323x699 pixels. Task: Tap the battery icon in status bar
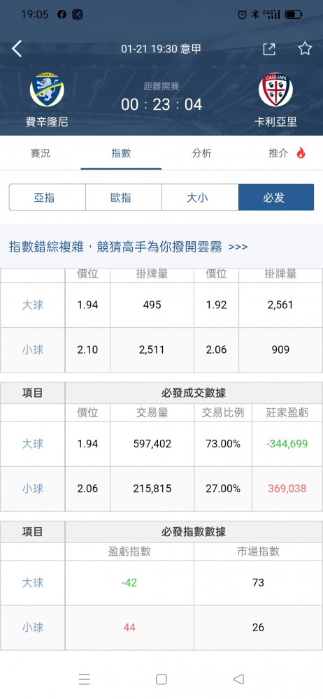294,15
